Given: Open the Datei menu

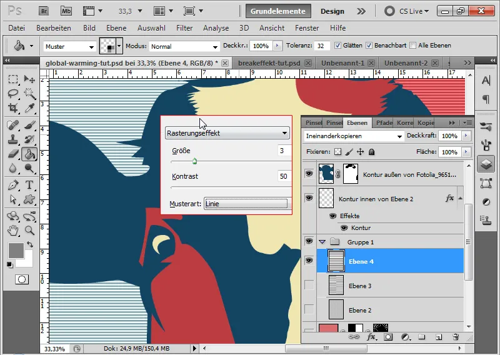Looking at the screenshot, I should coord(17,28).
